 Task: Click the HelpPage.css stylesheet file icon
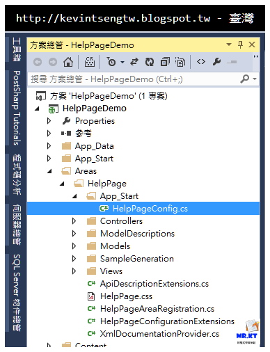[x=91, y=296]
